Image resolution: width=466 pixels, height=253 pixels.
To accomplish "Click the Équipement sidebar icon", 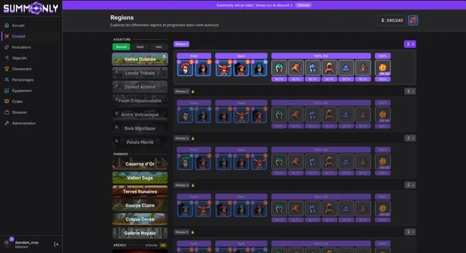I will [x=7, y=91].
